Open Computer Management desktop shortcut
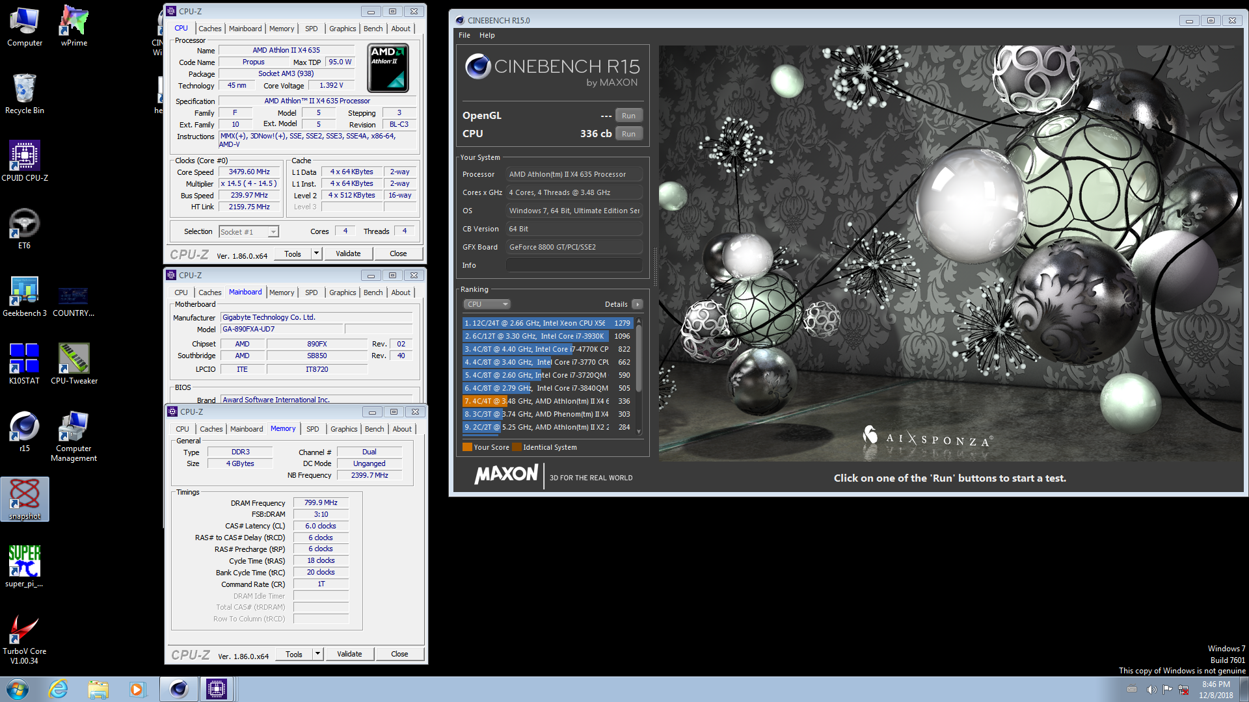This screenshot has height=702, width=1249. pos(74,435)
